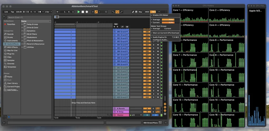Viewport: 269px width, 131px height.
Task: Toggle Enable CPU Meter checkbox item
Action: [160, 15]
